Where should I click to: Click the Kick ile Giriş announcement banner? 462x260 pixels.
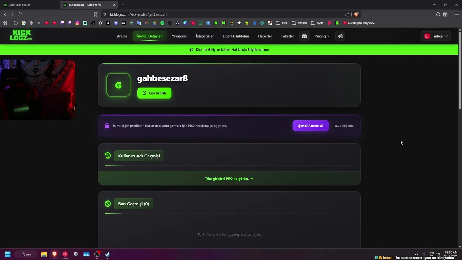coord(229,49)
